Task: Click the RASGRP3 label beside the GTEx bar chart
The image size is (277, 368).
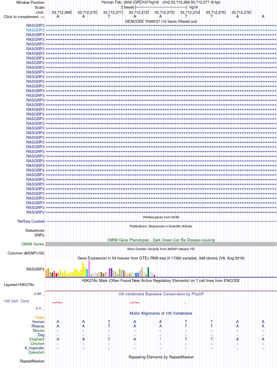Action: pos(35,269)
